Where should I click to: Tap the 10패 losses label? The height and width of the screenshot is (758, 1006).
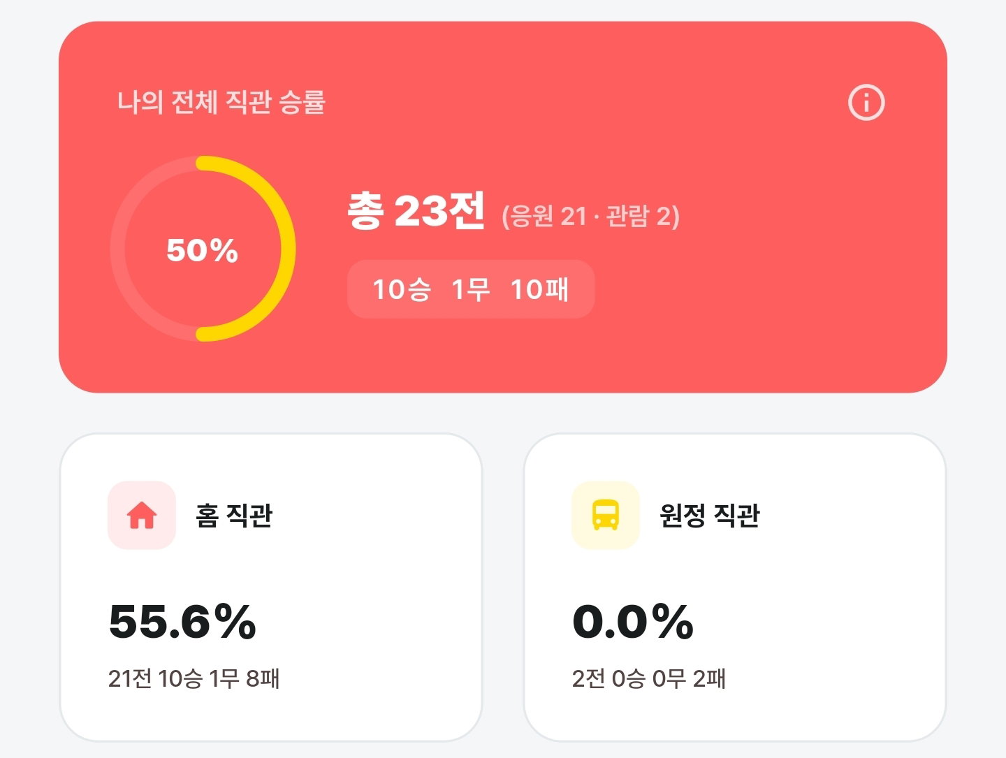pos(540,289)
